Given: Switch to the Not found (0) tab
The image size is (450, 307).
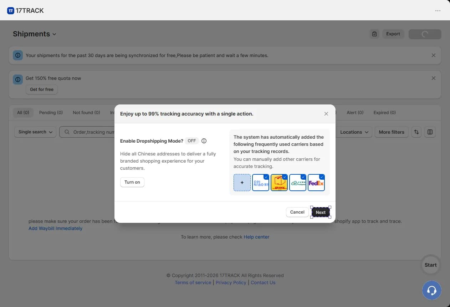Looking at the screenshot, I should click(x=86, y=113).
